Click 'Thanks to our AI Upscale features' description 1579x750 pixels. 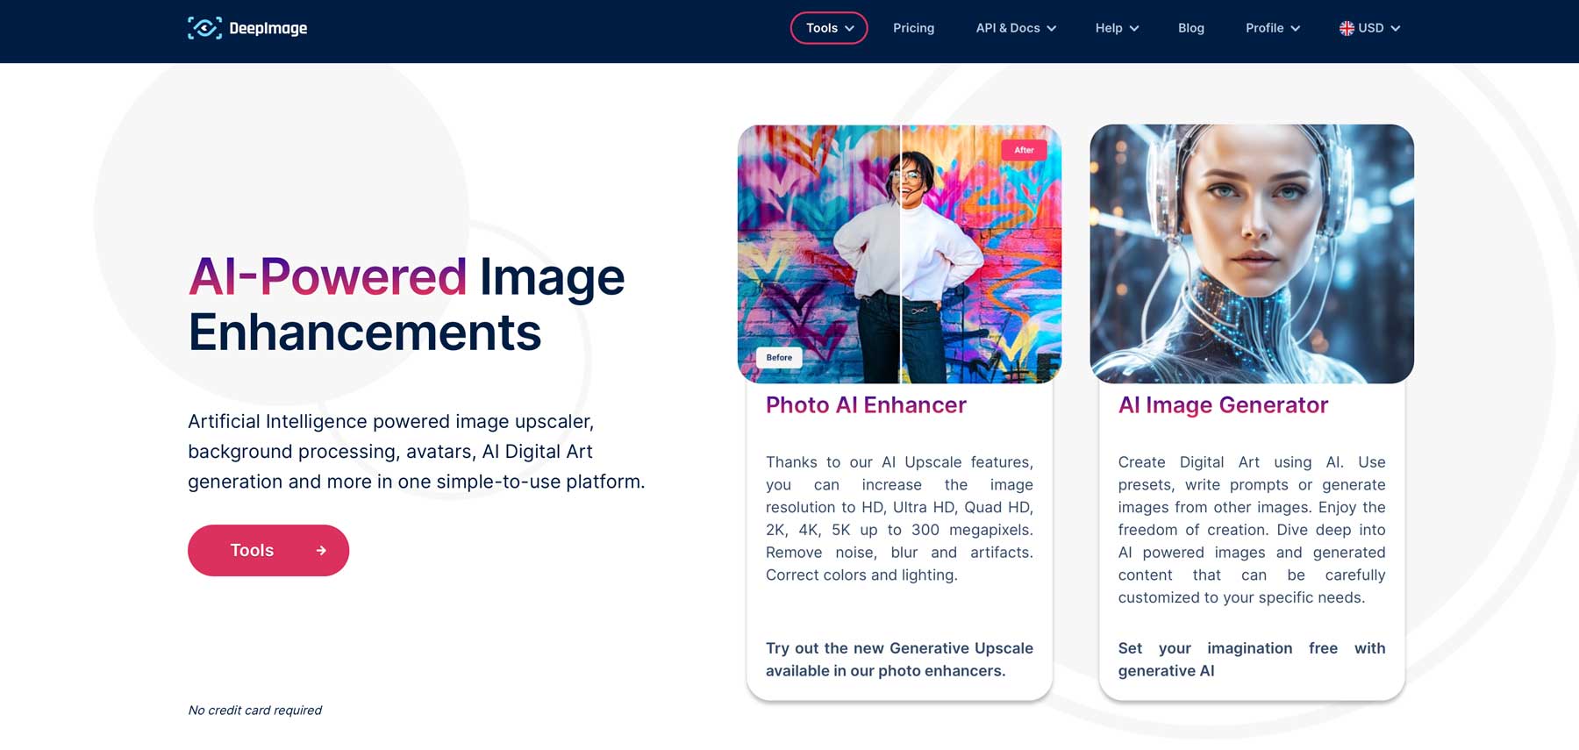point(899,518)
